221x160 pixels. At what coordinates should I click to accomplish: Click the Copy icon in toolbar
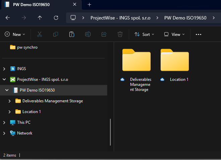(56, 34)
